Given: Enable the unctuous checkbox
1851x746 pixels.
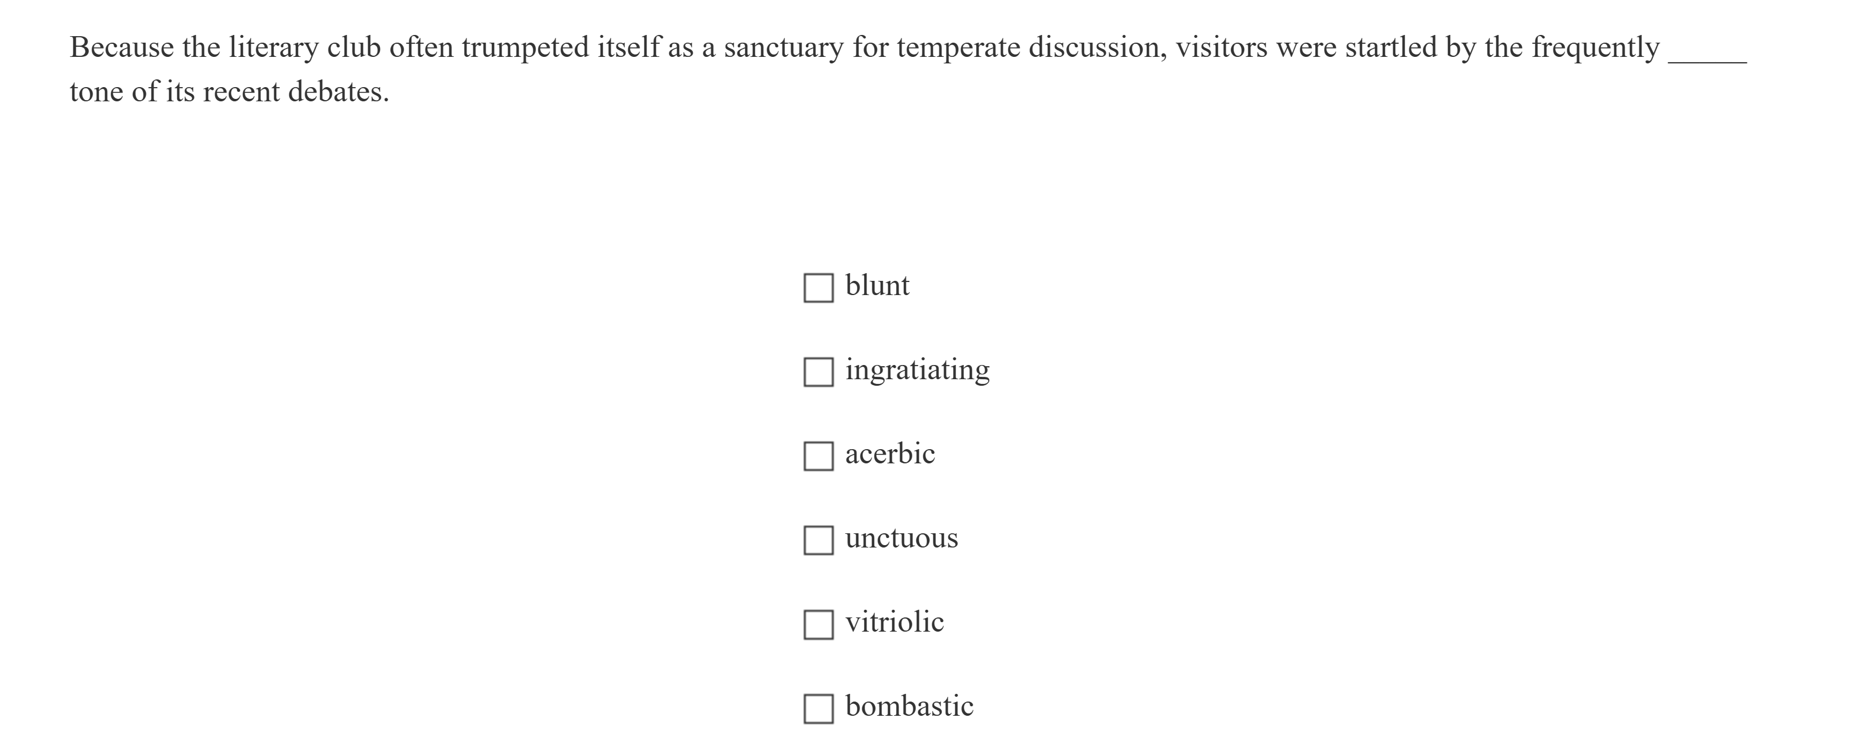Looking at the screenshot, I should tap(818, 540).
